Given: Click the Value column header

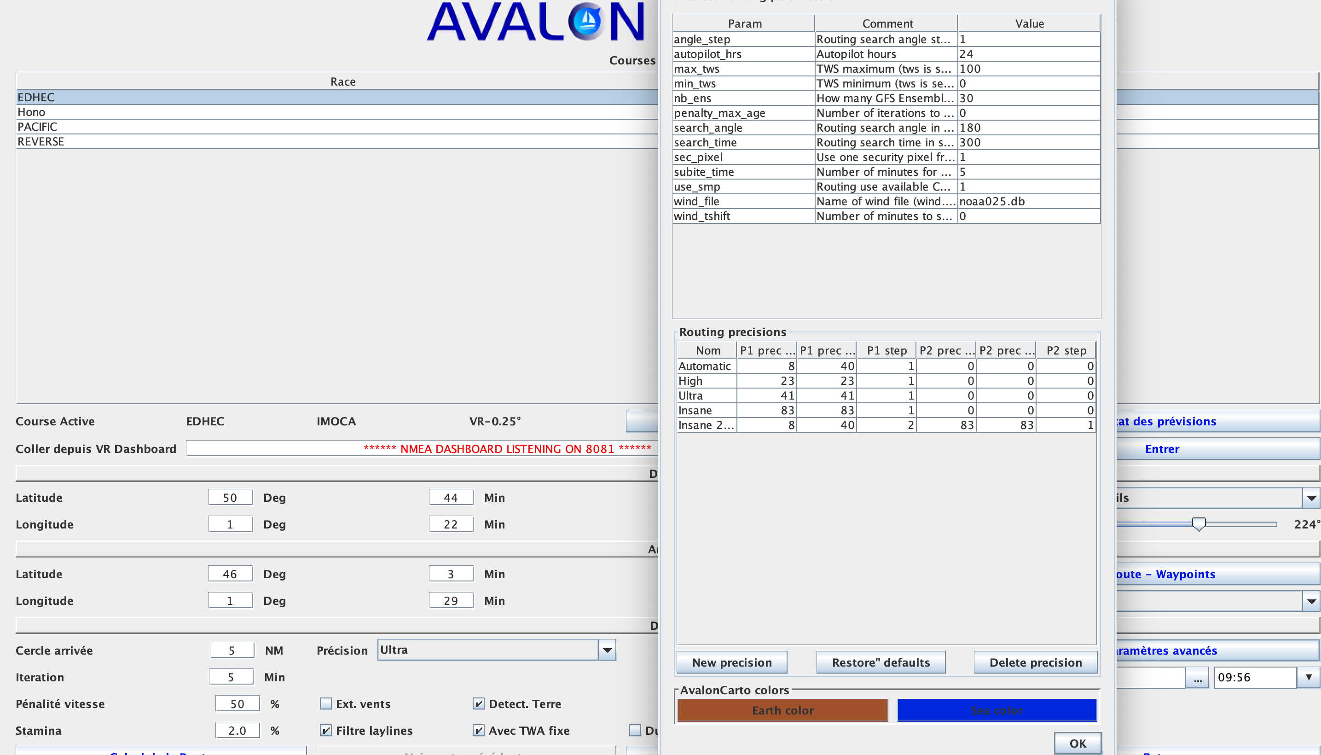Looking at the screenshot, I should [1029, 23].
